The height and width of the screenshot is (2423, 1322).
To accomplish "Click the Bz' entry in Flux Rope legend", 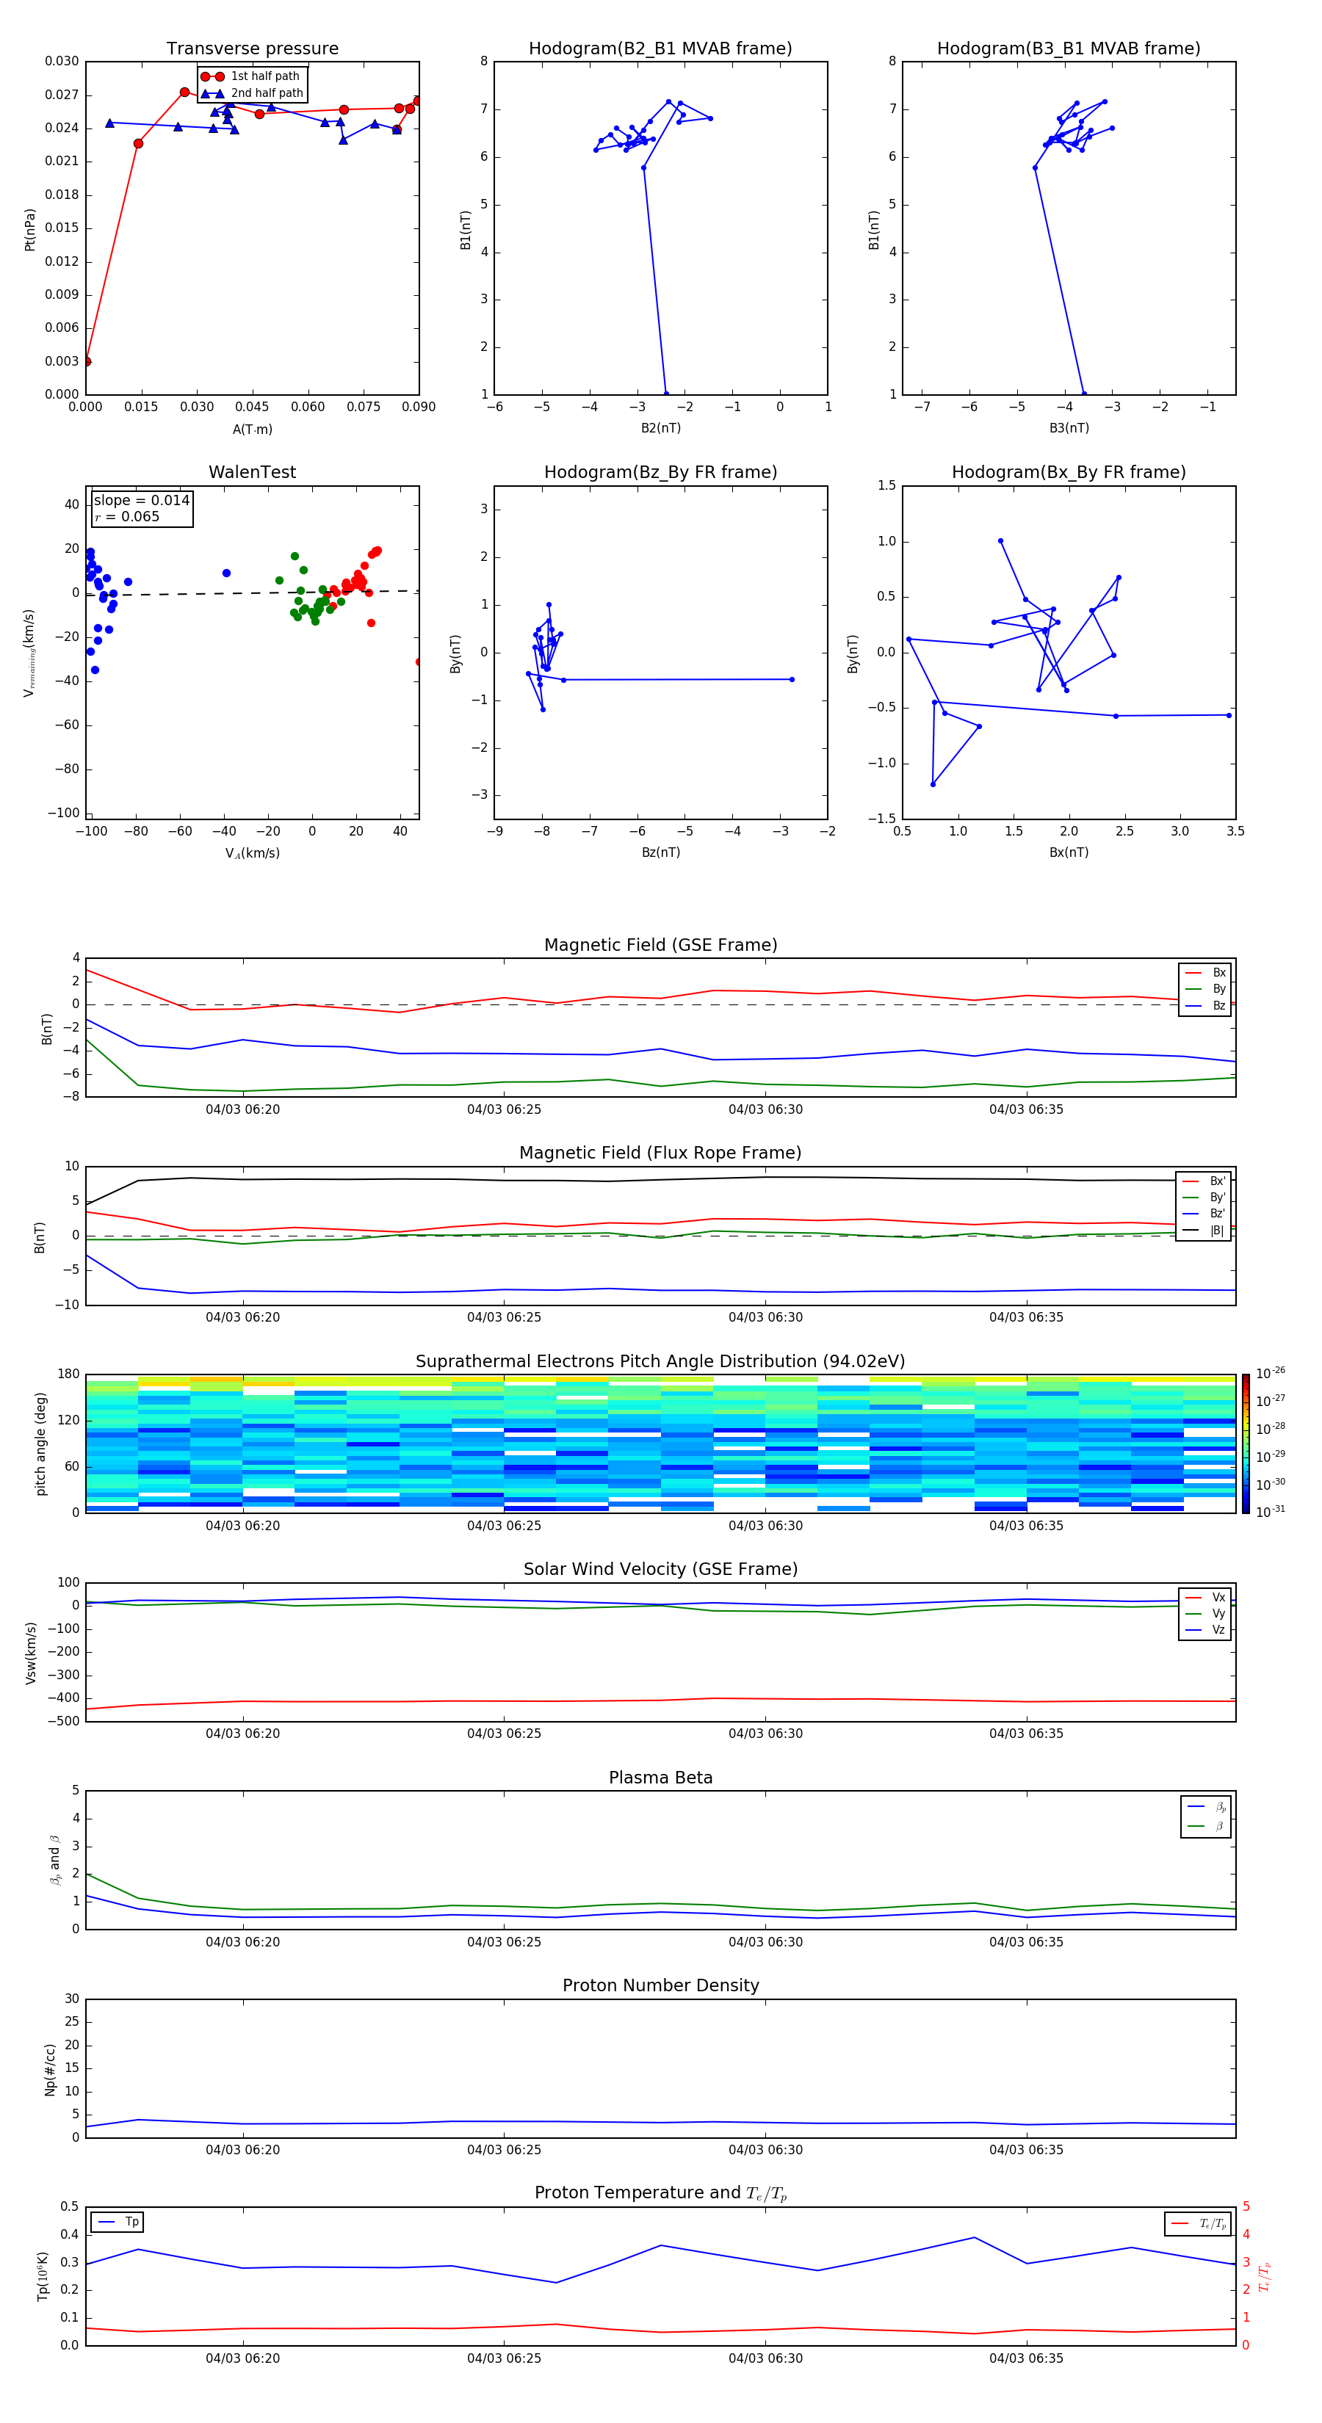I will (1204, 1214).
